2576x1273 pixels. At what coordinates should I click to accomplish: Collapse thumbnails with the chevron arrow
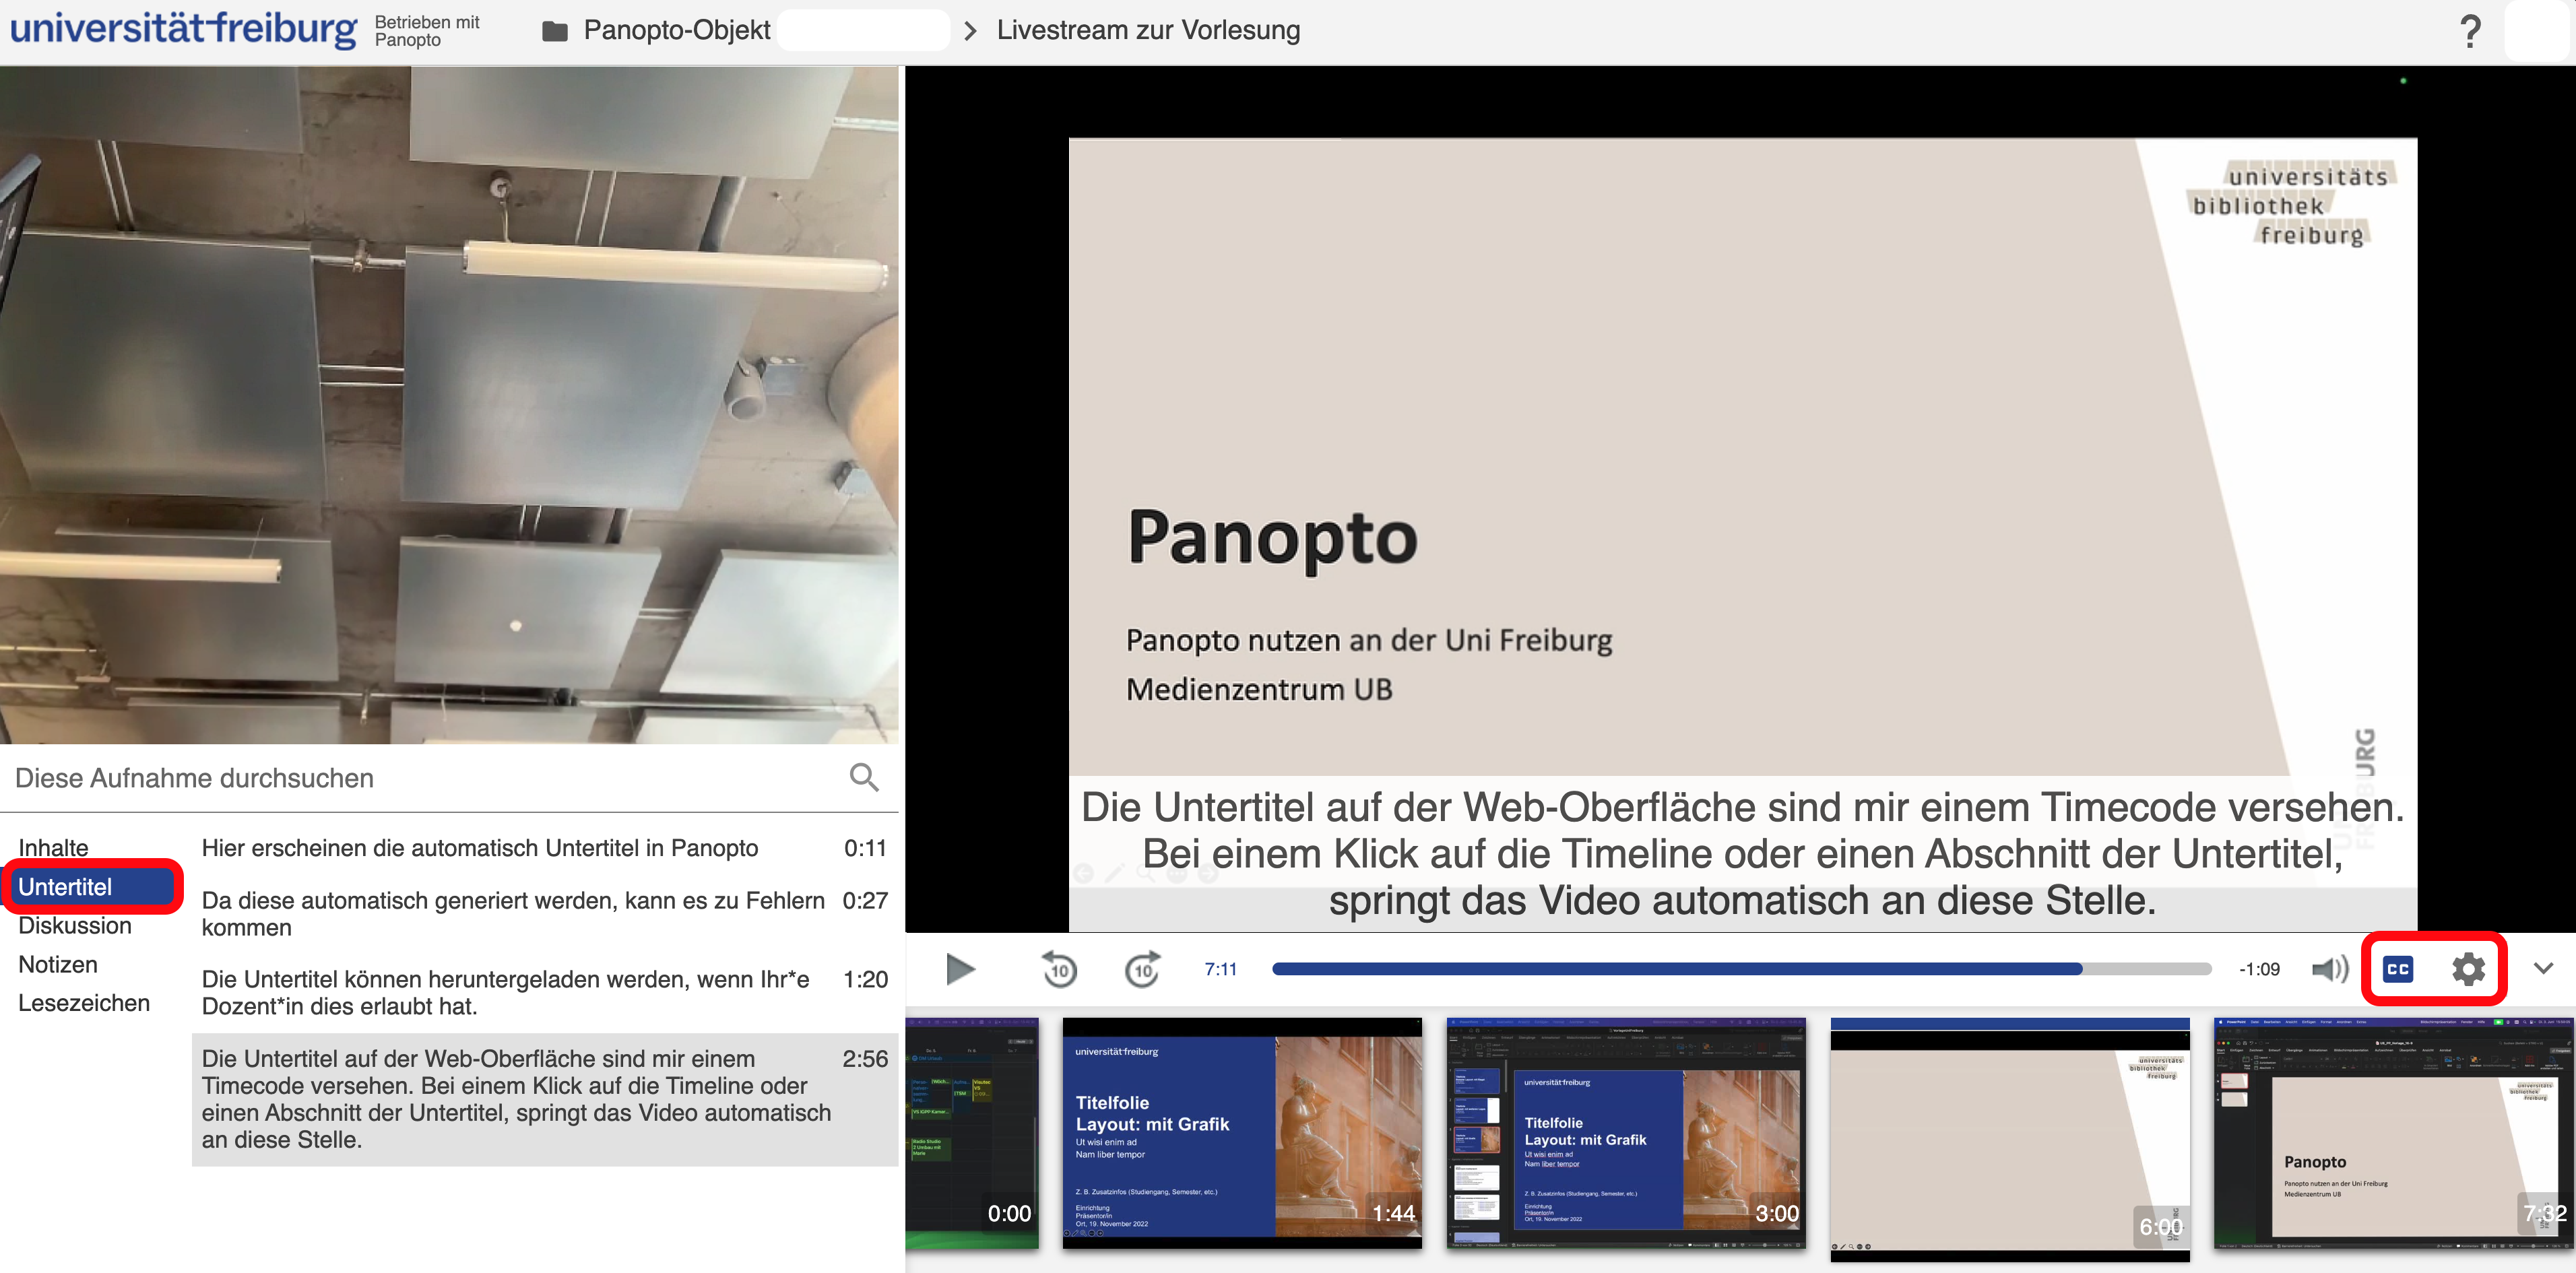coord(2543,968)
